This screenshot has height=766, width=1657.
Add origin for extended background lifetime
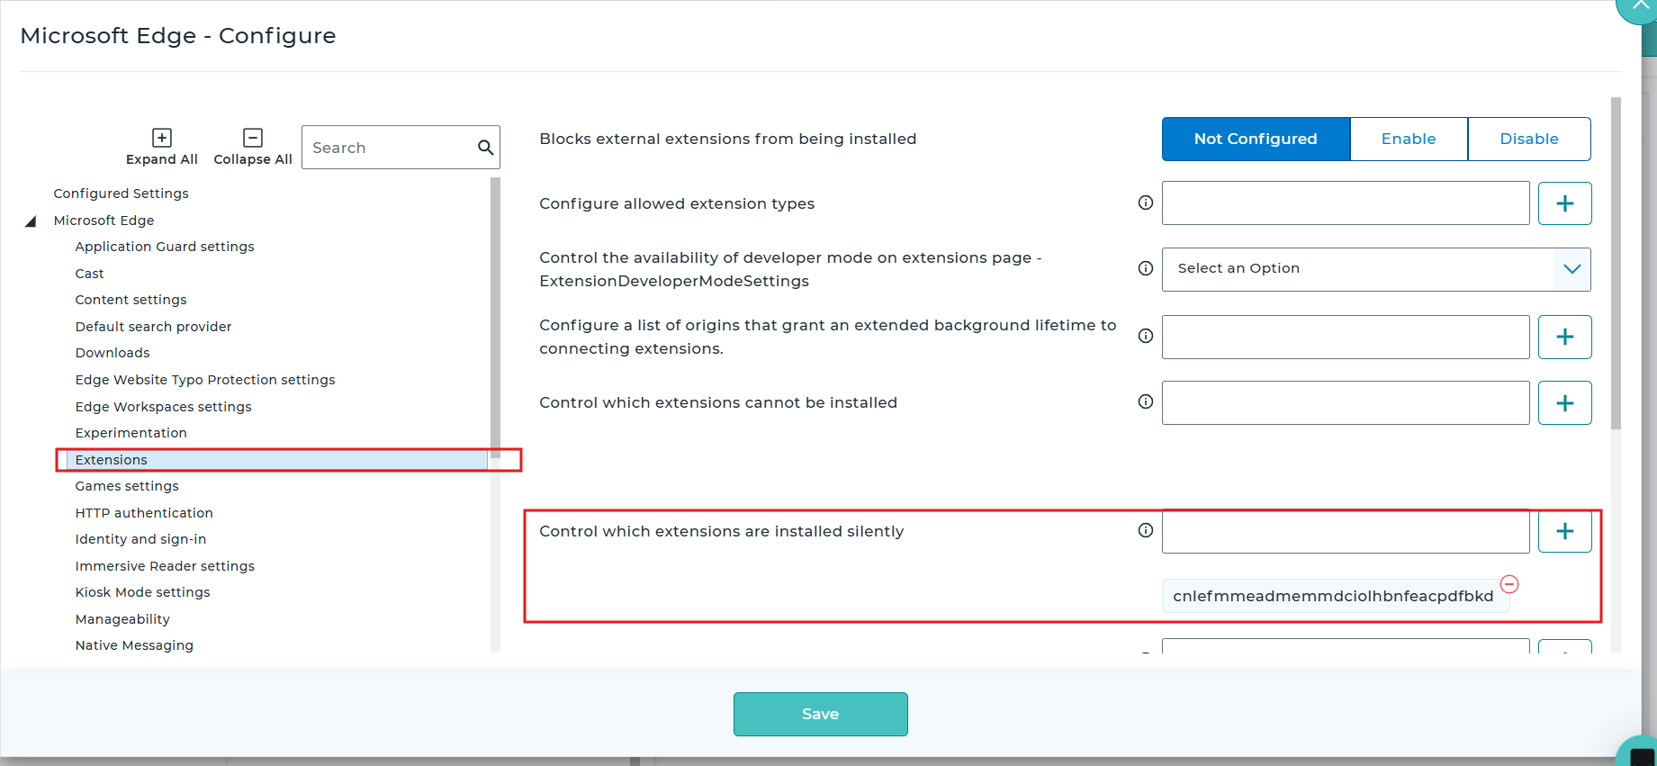pyautogui.click(x=1564, y=337)
